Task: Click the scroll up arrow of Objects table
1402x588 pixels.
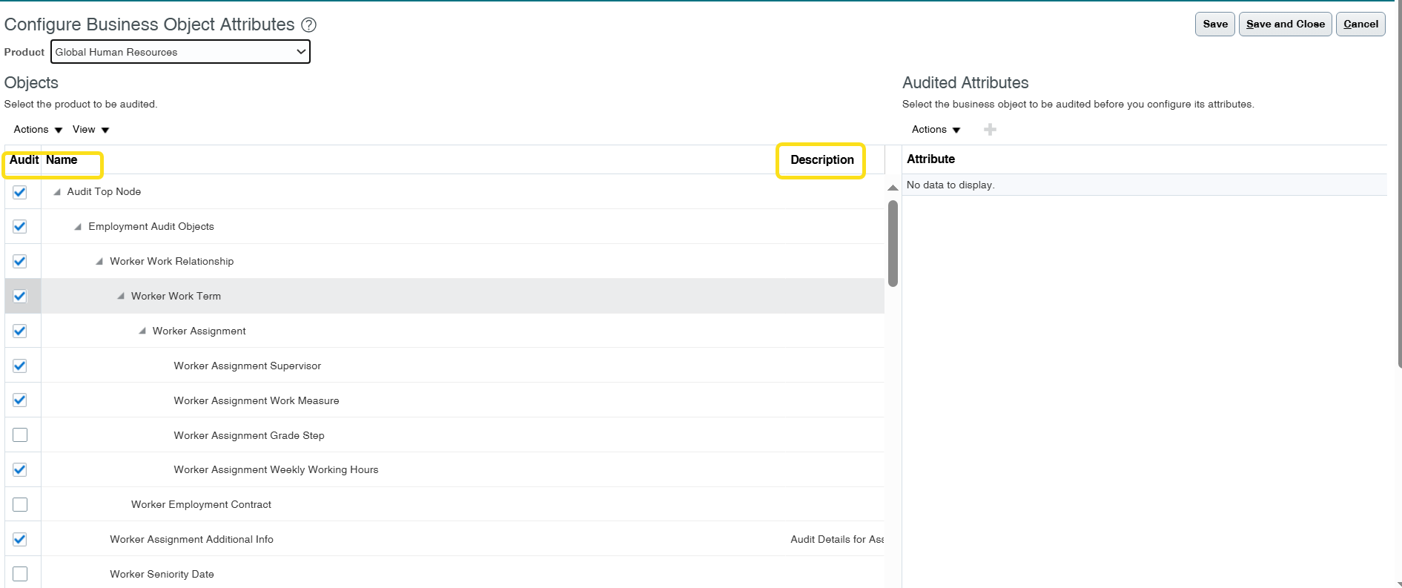Action: [x=893, y=188]
